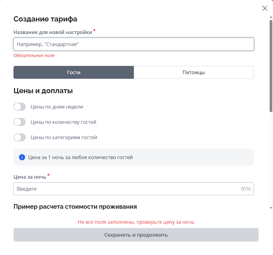Close the tariff creation dialog
Viewport: 273px width, 255px height.
click(265, 9)
